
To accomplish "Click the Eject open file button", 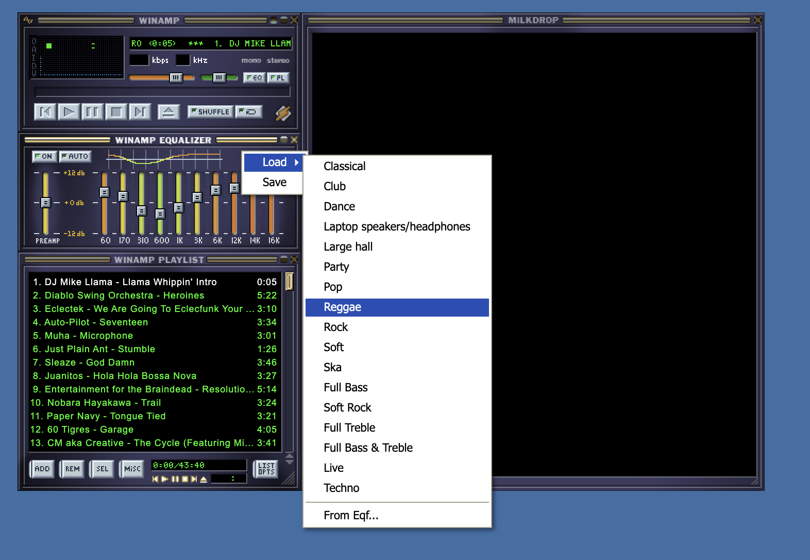I will pos(168,112).
